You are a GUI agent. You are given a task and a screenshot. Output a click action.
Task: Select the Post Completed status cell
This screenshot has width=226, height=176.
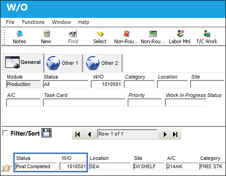coord(36,166)
